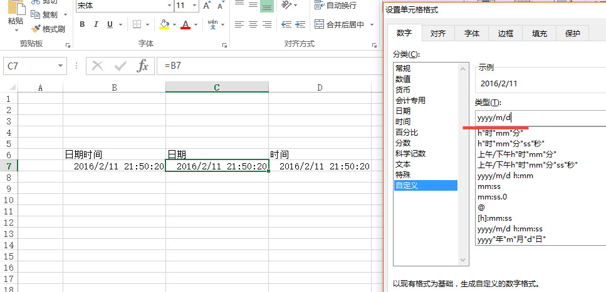606x292 pixels.
Task: Apply the yellow fill color bucket
Action: (164, 24)
